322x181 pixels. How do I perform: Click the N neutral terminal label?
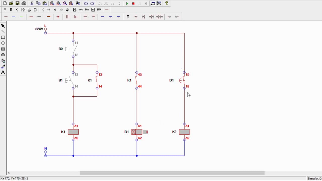[46, 149]
